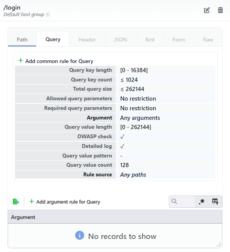Click the value 128
Image resolution: width=230 pixels, height=252 pixels.
click(x=124, y=165)
